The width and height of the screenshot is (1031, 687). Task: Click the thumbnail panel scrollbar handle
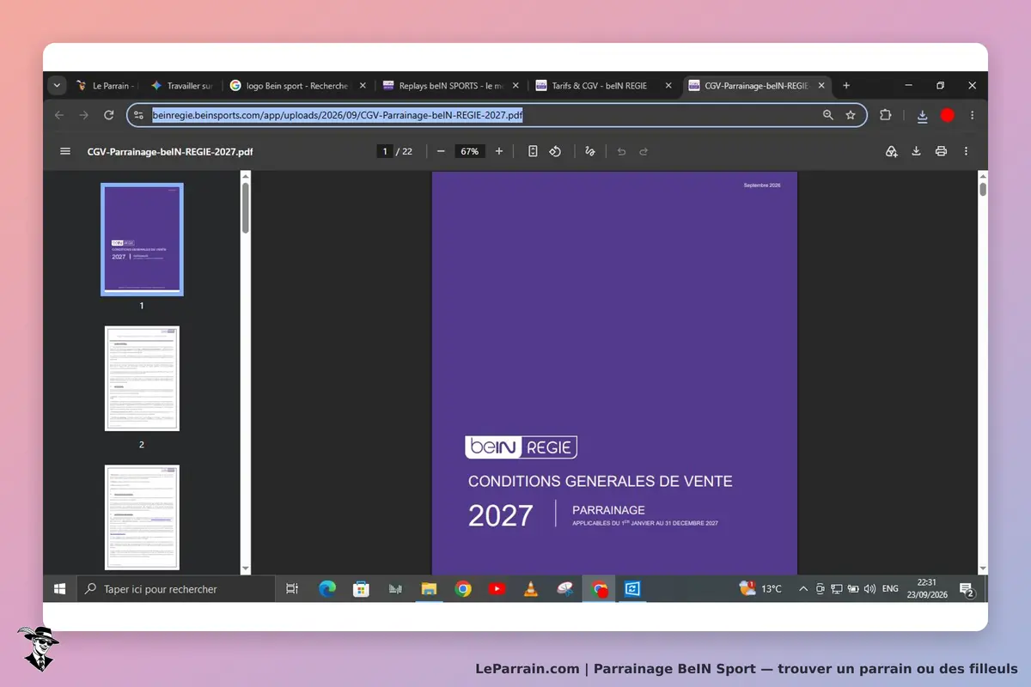[x=246, y=208]
